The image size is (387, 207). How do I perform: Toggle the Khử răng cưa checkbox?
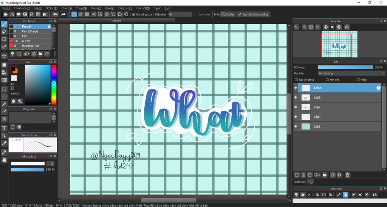point(133,14)
